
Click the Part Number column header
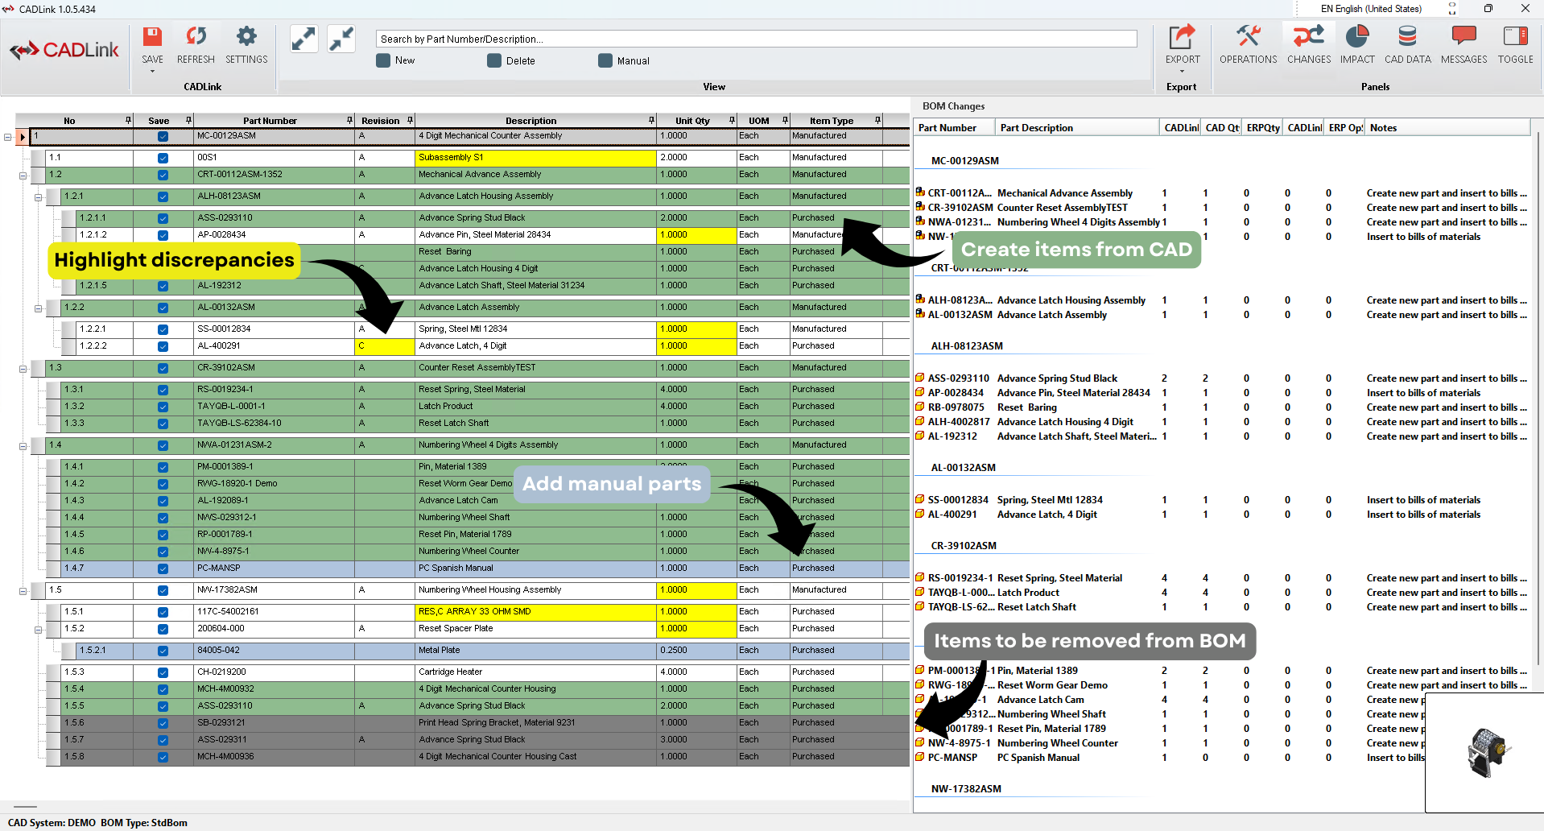(x=270, y=121)
